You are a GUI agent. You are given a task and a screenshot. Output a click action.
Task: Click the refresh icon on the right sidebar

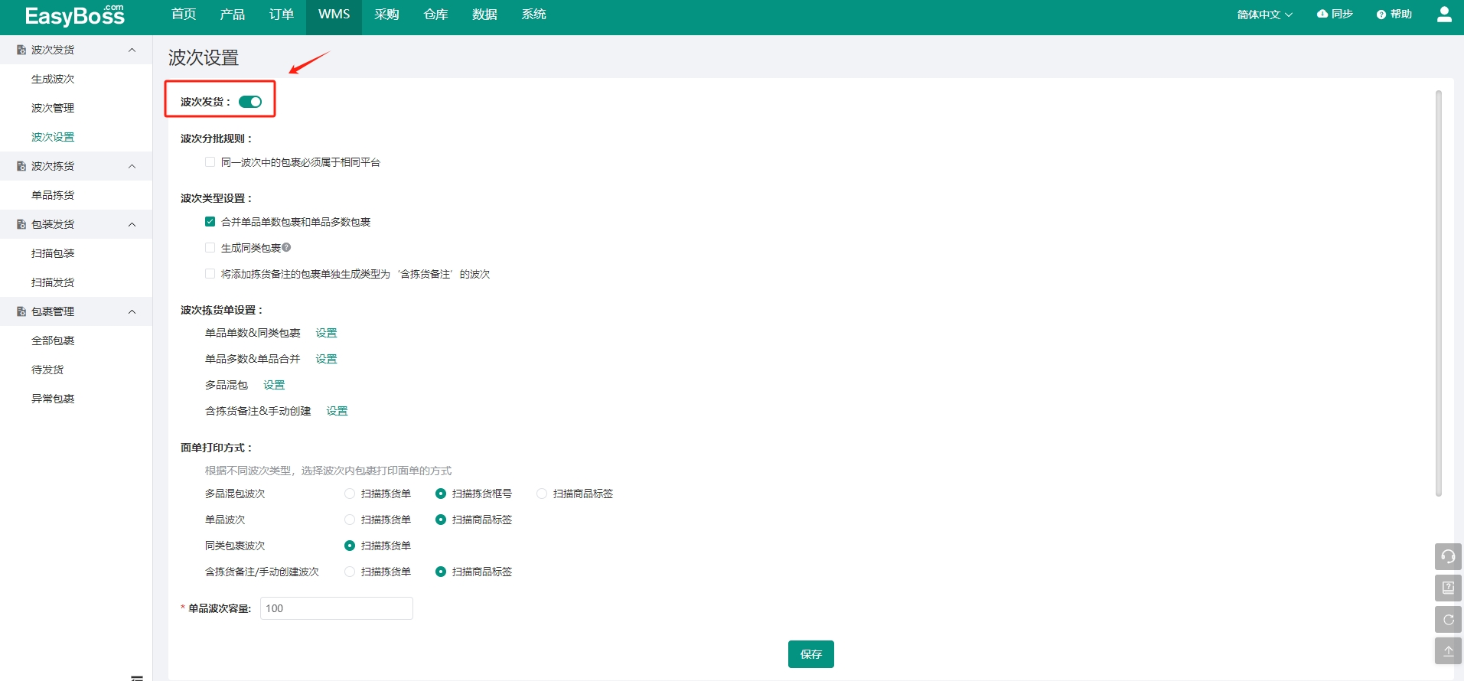1448,620
